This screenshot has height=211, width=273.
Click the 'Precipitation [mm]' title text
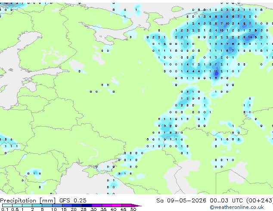28,201
